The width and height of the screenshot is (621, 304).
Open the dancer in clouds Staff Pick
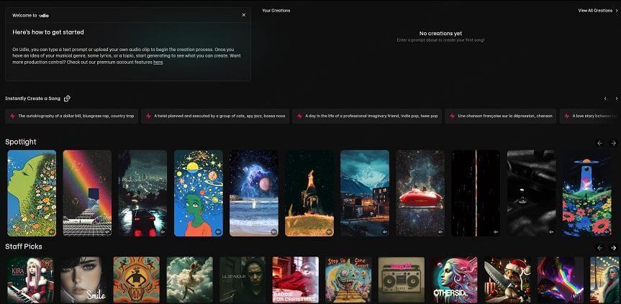[x=190, y=280]
